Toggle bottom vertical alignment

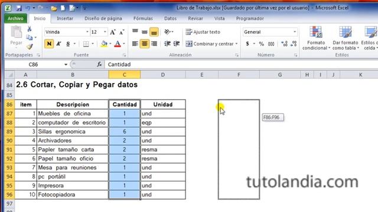click(154, 32)
